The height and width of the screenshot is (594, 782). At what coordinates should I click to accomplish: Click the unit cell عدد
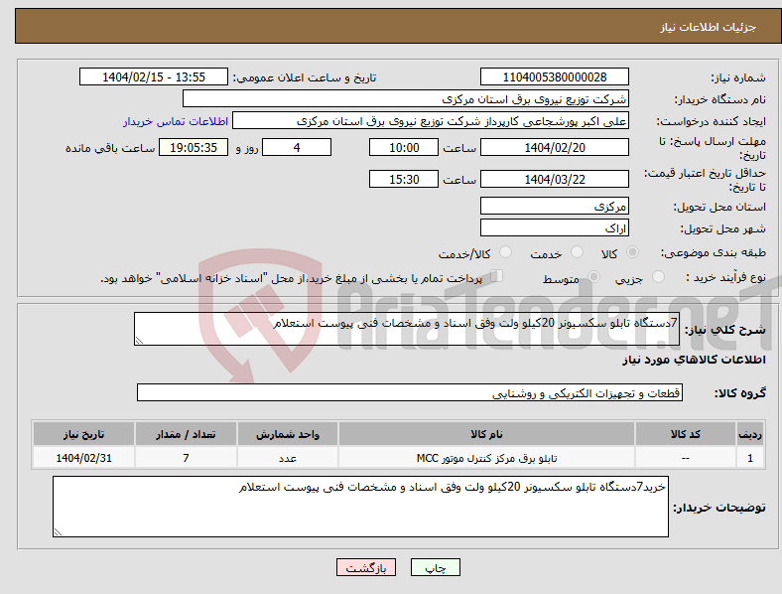pyautogui.click(x=288, y=458)
